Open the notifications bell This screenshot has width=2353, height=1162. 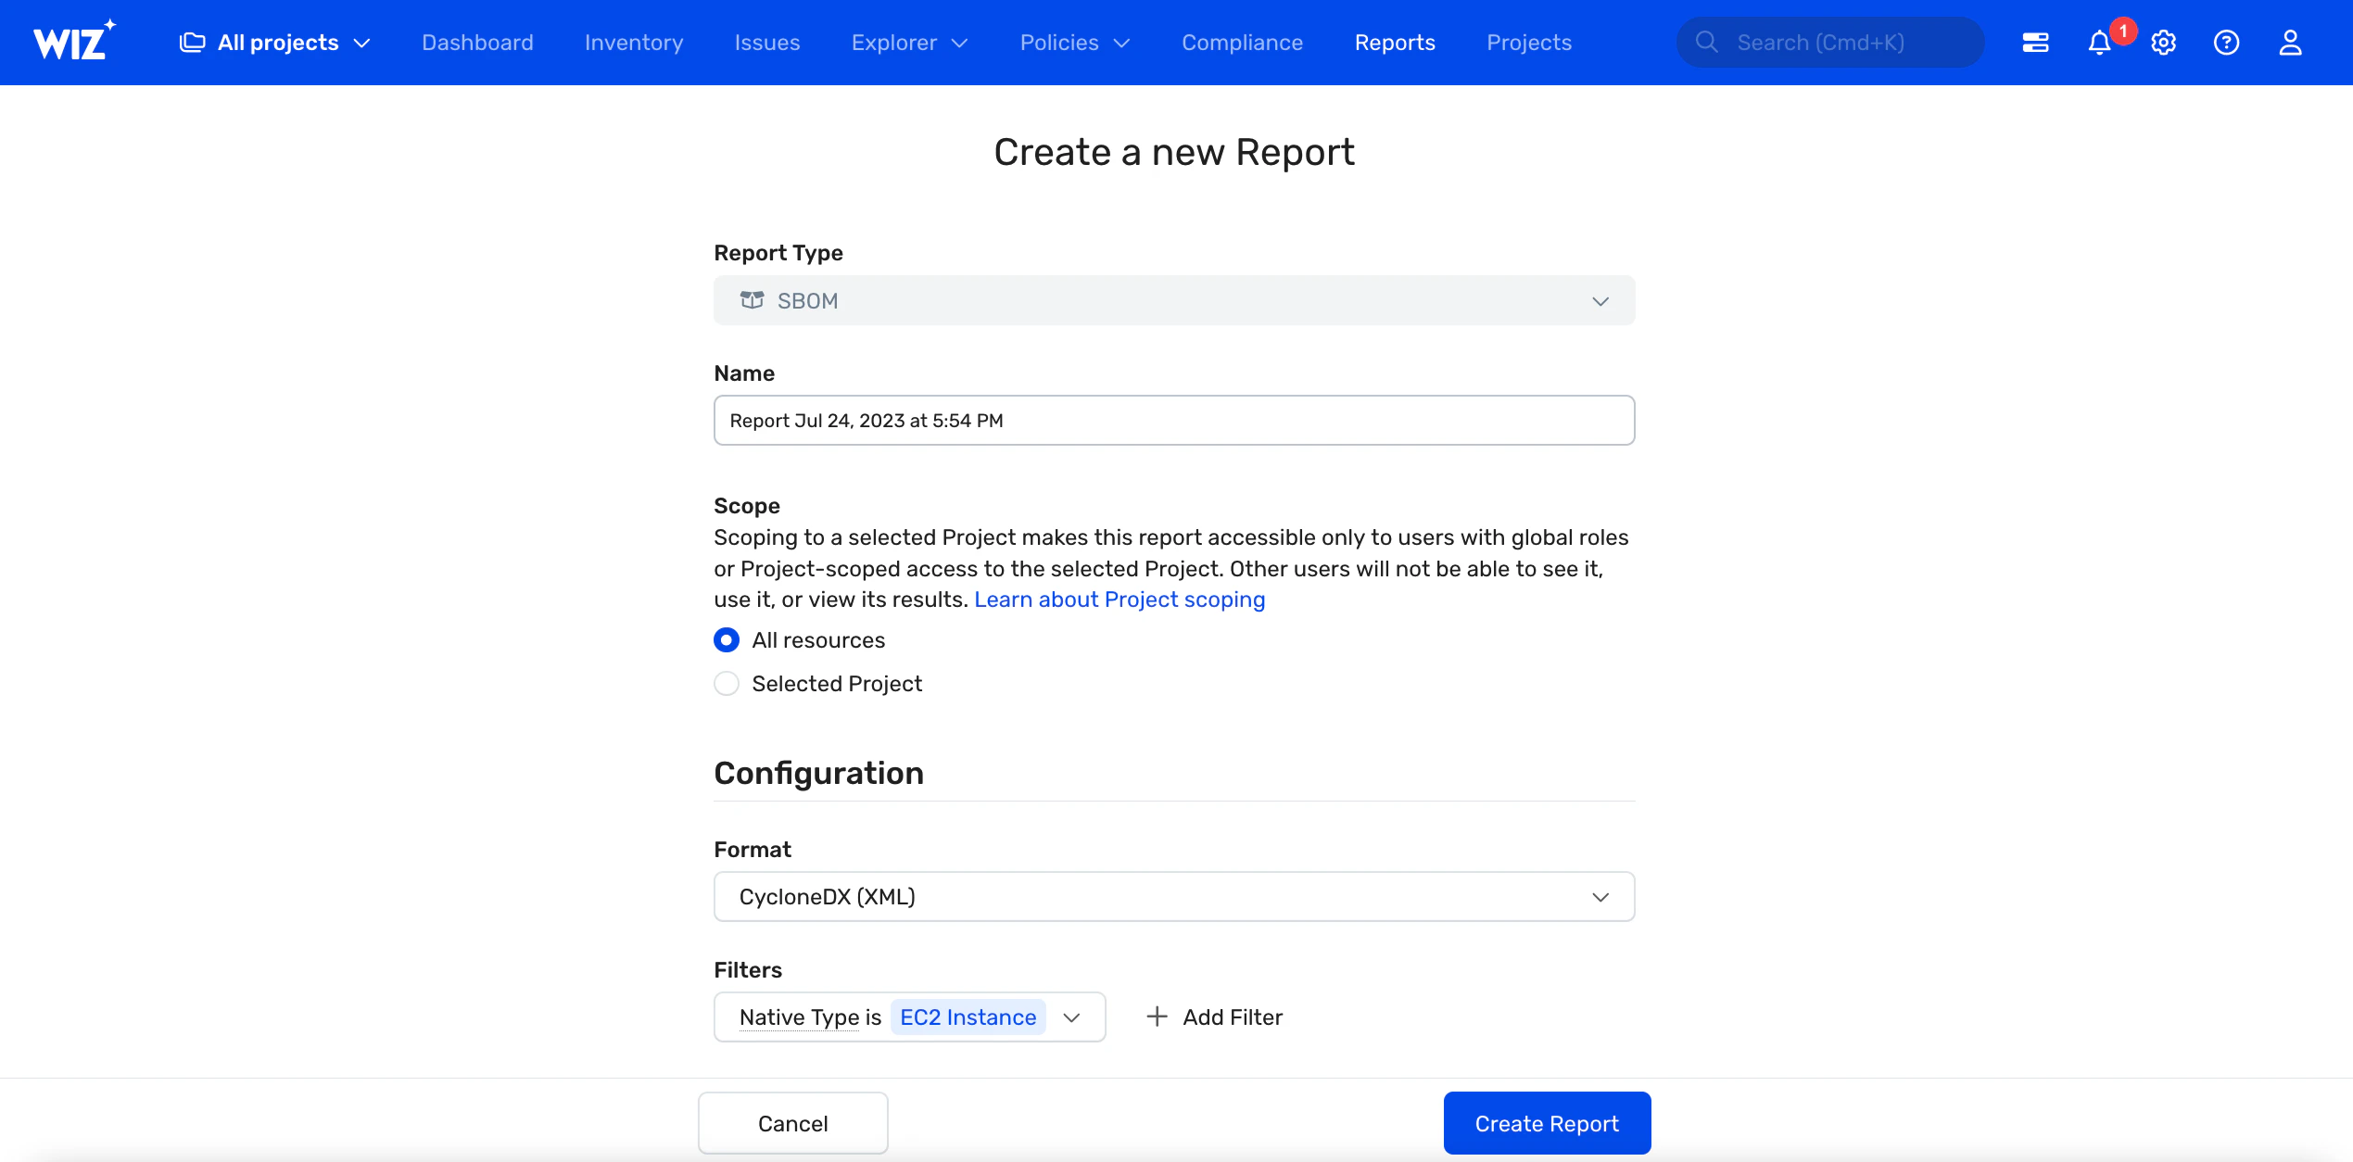pos(2099,44)
